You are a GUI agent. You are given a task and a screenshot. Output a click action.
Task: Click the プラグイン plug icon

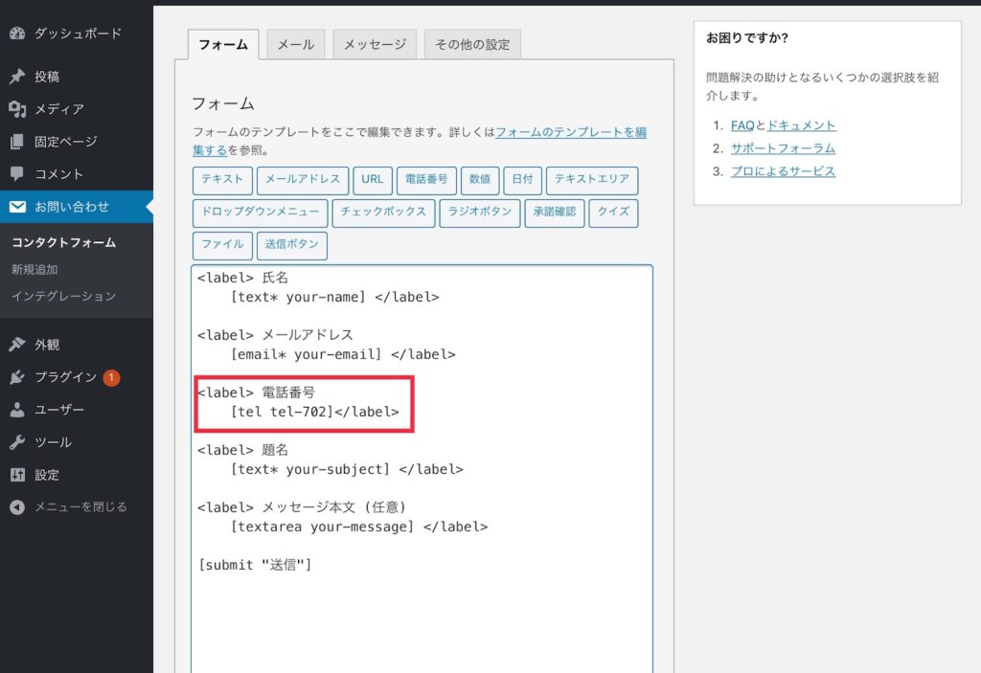pyautogui.click(x=17, y=377)
